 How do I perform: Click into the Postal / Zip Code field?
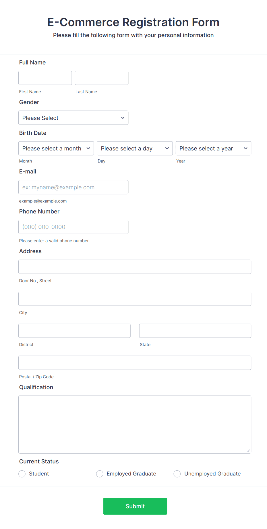(135, 363)
